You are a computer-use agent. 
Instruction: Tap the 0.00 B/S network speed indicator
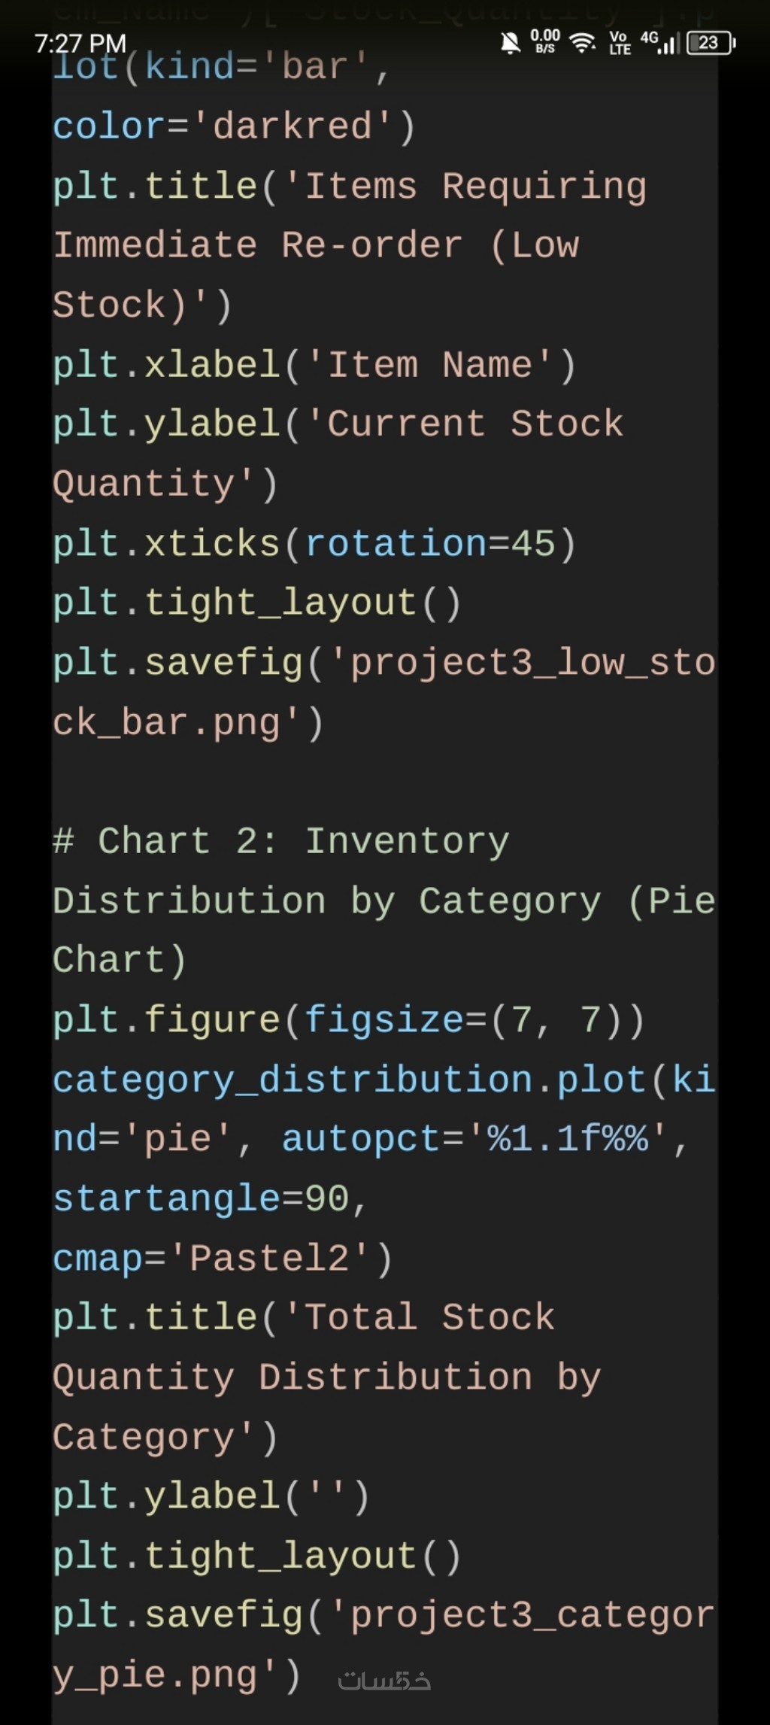click(x=545, y=41)
